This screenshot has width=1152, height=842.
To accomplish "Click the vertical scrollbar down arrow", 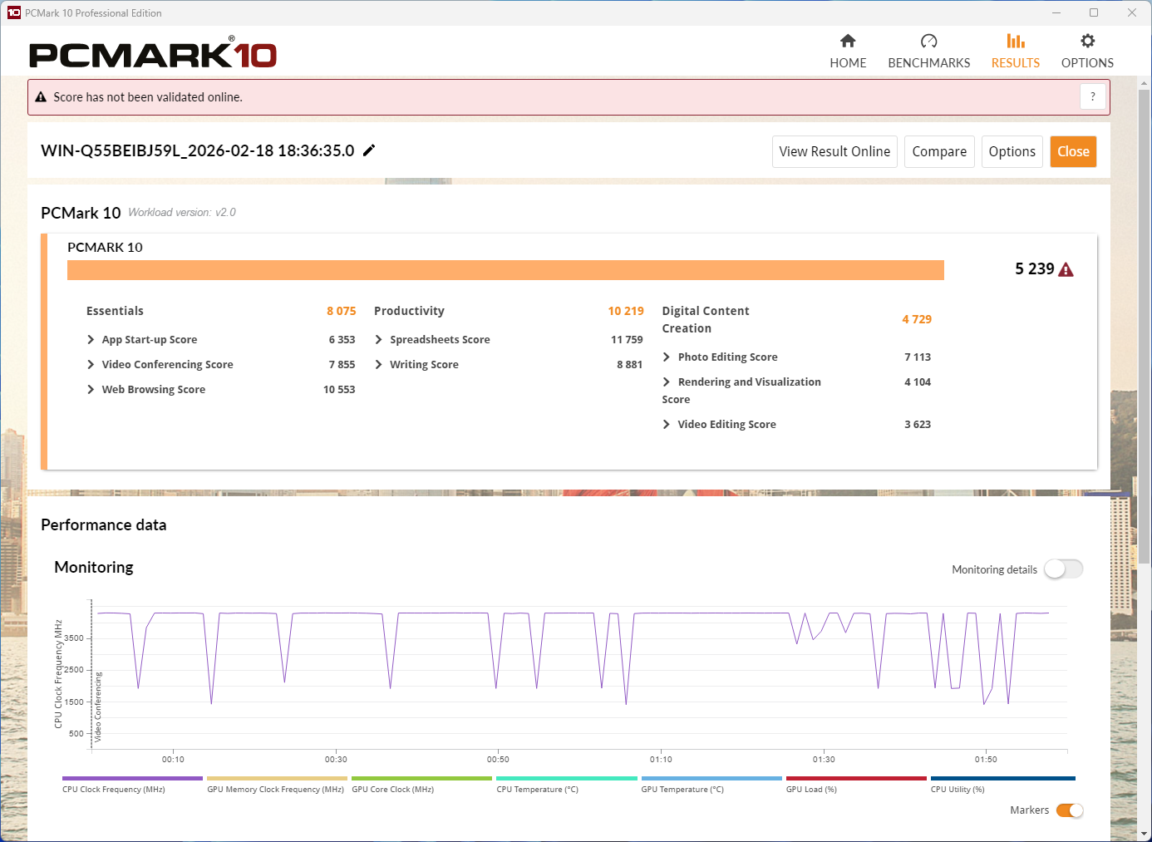I will click(x=1144, y=834).
